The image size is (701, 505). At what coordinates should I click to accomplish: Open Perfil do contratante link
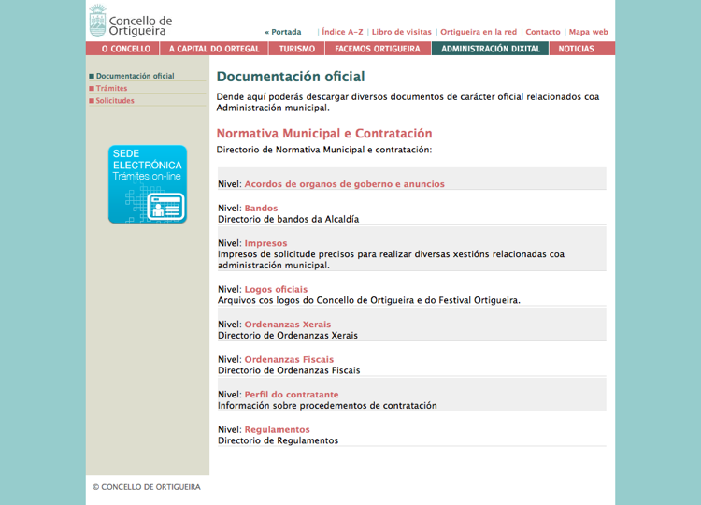(x=292, y=394)
